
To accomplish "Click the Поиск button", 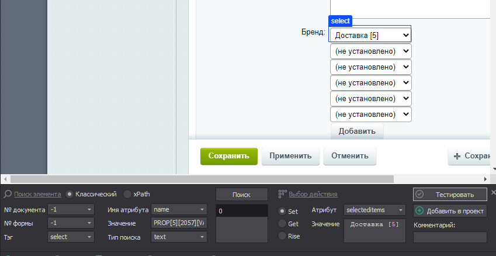I will click(x=241, y=195).
